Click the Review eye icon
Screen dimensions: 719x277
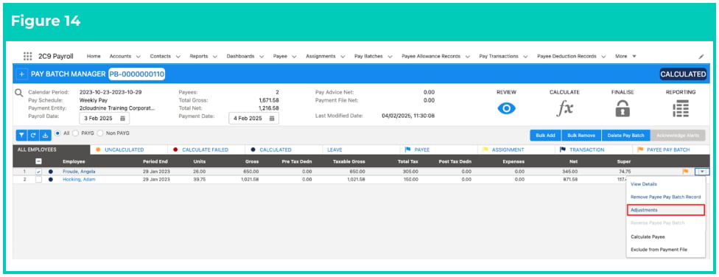tap(506, 109)
